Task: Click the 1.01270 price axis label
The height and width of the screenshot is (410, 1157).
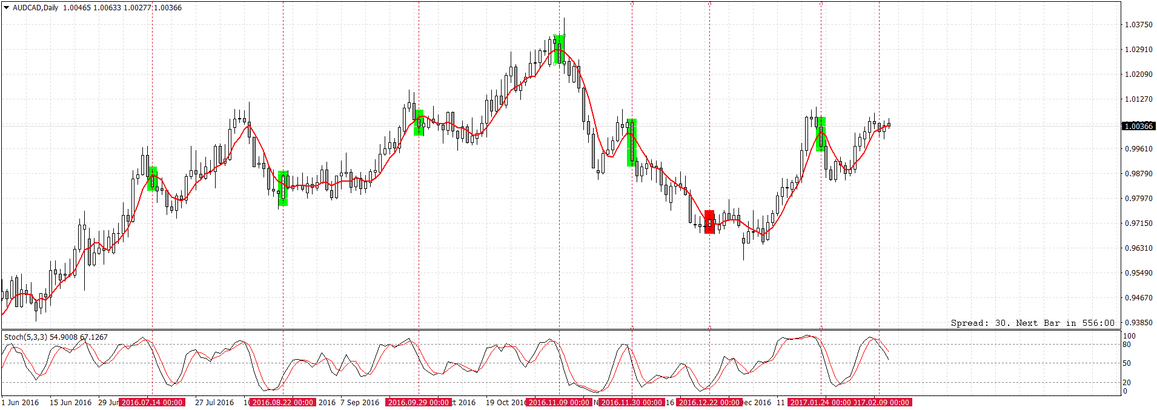Action: tap(1139, 99)
